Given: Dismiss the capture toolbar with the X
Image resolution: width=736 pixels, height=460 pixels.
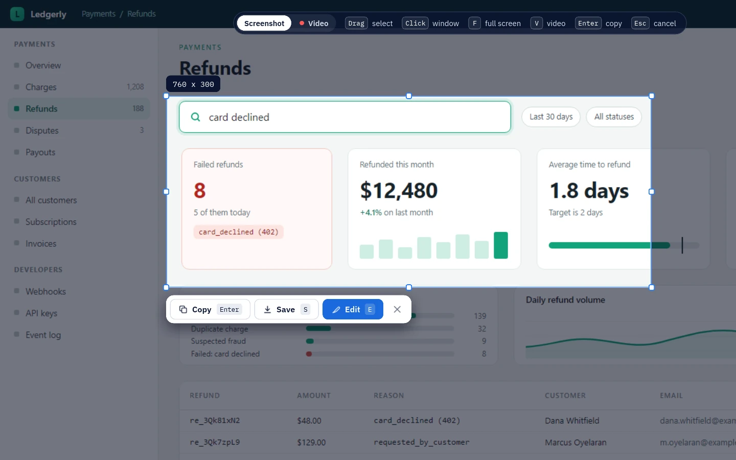Looking at the screenshot, I should pyautogui.click(x=397, y=309).
